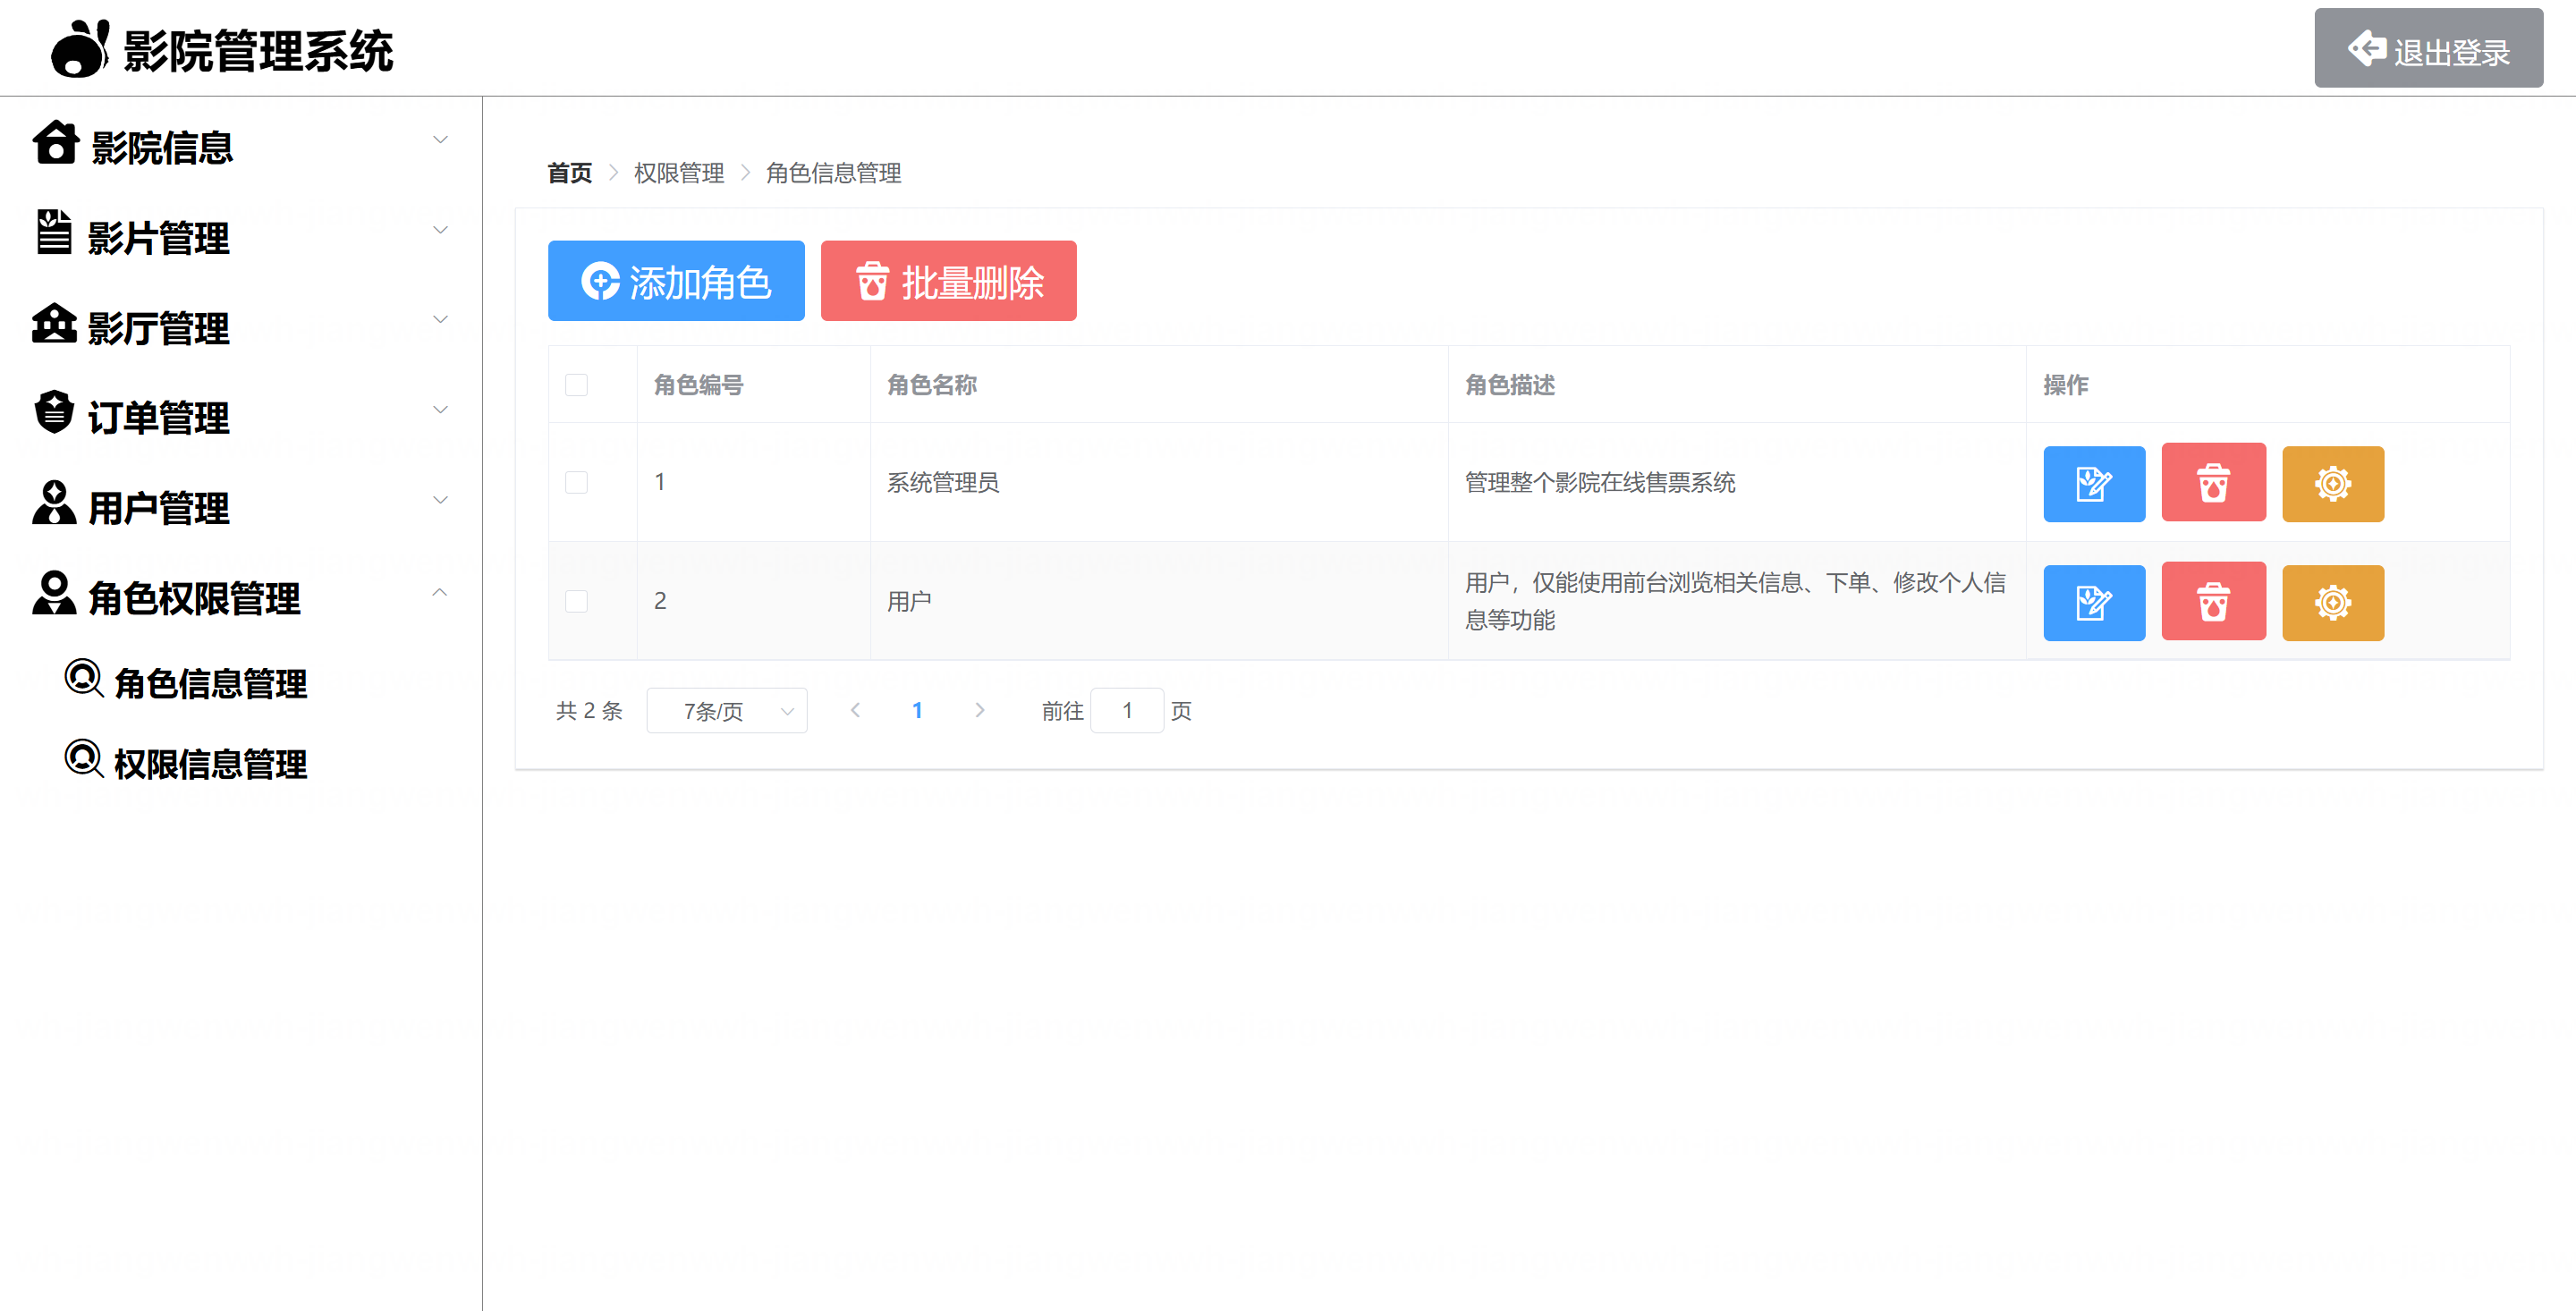Open the orange gear icon for 用户 role
The image size is (2576, 1311).
2332,603
